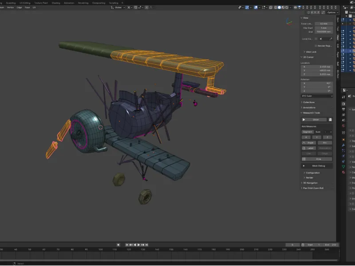Open the Pivot Point dropdown in header
Screen dimensions: 355x266
pos(130,8)
